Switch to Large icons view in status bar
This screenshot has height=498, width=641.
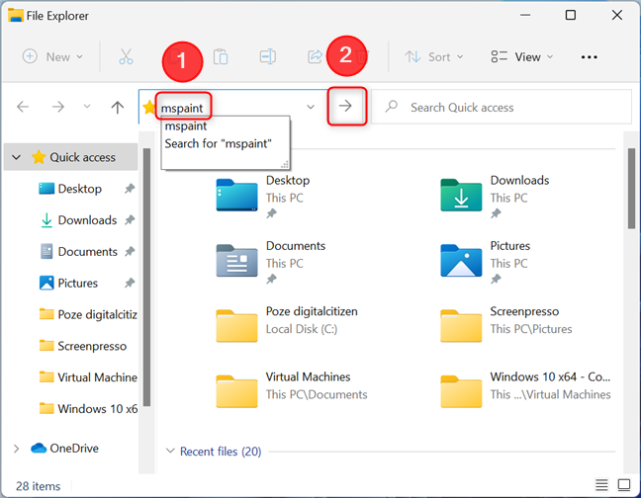[624, 485]
